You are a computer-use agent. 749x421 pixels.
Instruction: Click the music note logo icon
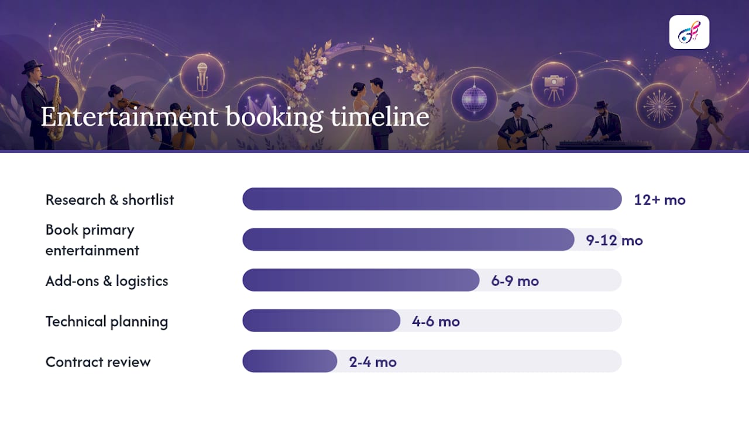tap(689, 32)
